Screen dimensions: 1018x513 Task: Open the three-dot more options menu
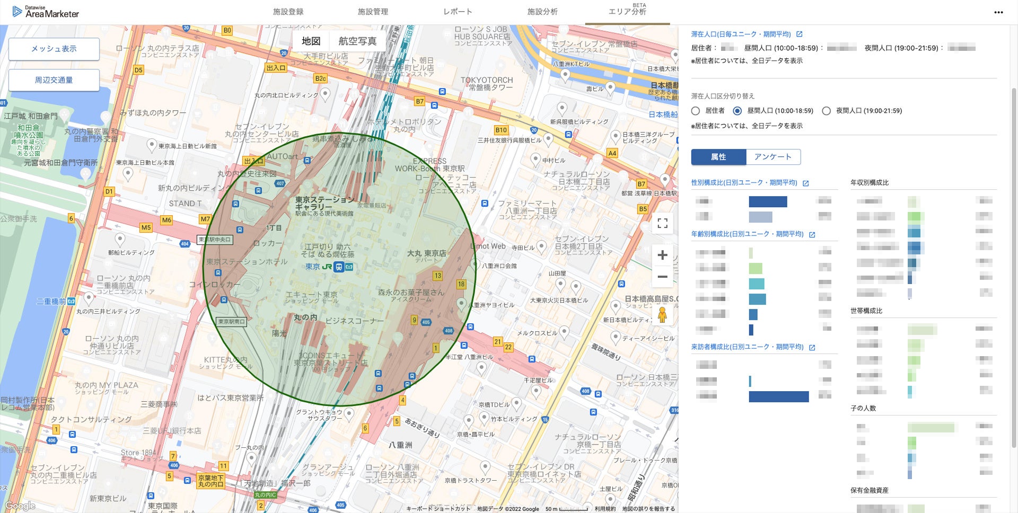point(998,12)
